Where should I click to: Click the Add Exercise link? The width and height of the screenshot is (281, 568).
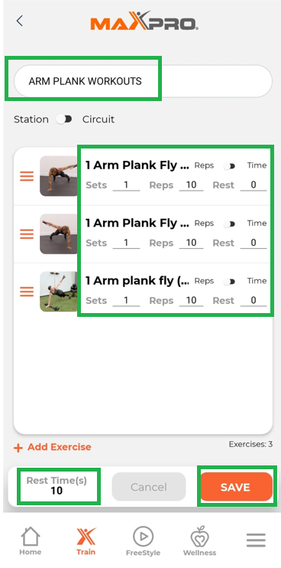(x=60, y=447)
